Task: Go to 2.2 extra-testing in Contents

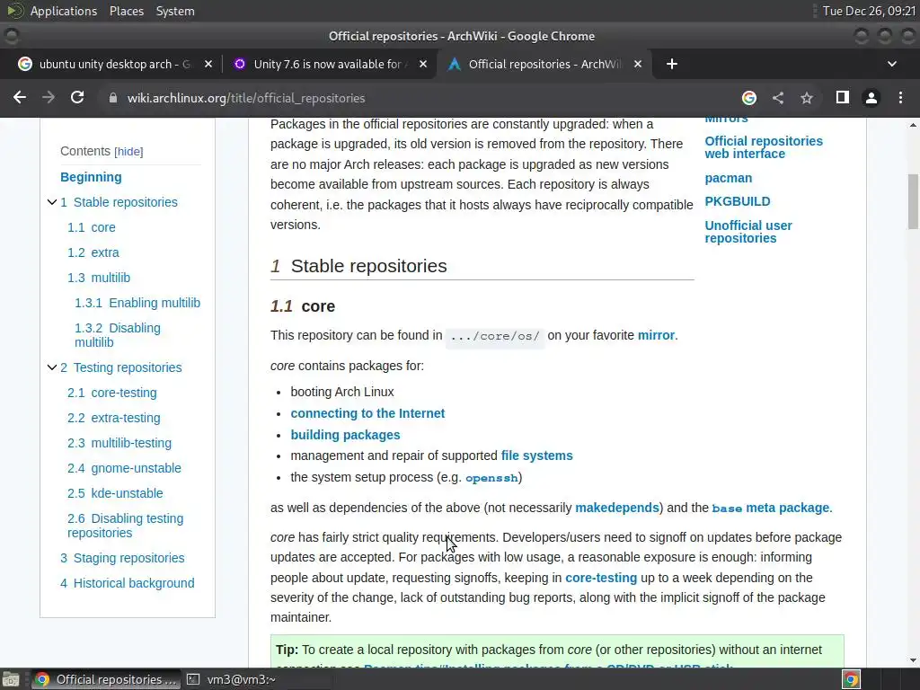Action: tap(114, 418)
